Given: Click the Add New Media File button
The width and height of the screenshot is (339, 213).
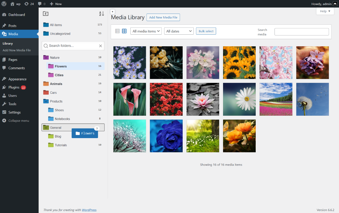Looking at the screenshot, I should click(x=163, y=17).
